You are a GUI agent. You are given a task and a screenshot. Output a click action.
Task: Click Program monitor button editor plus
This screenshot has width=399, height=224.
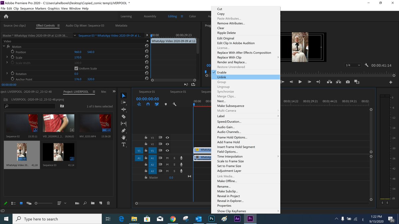(x=391, y=82)
